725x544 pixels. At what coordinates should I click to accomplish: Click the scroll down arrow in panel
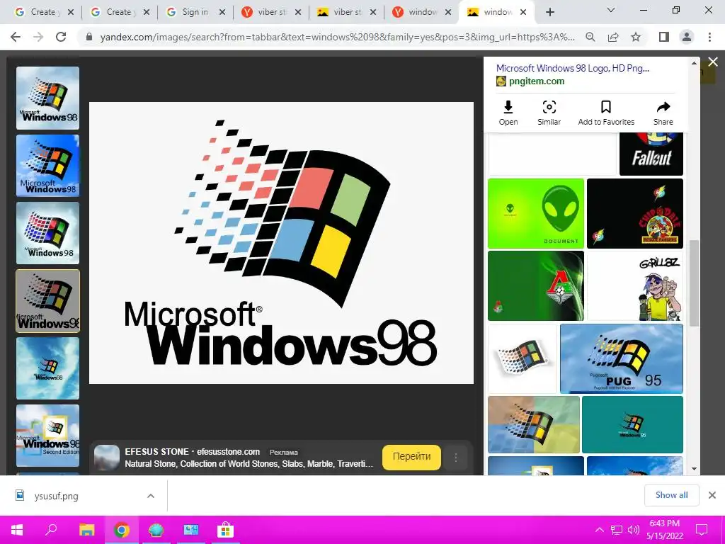click(694, 469)
